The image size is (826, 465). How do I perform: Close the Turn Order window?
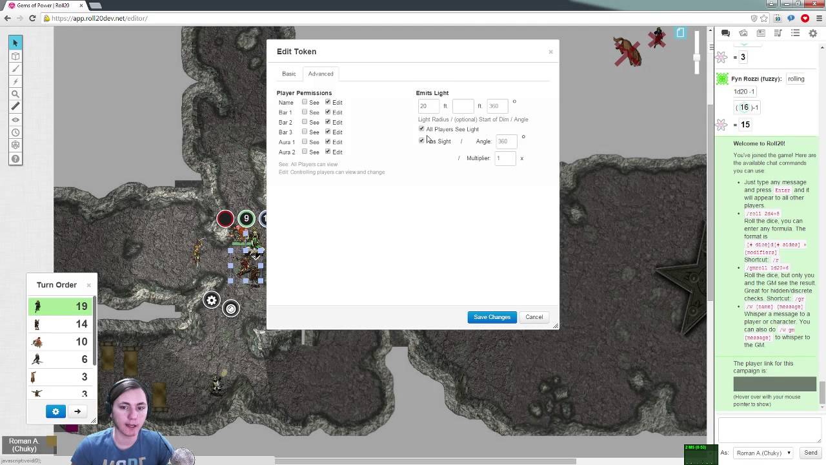[88, 285]
